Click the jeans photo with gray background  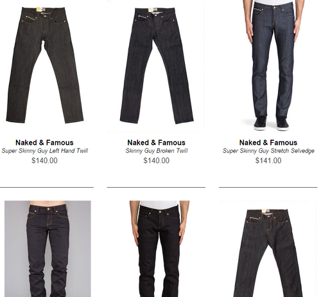click(x=48, y=249)
